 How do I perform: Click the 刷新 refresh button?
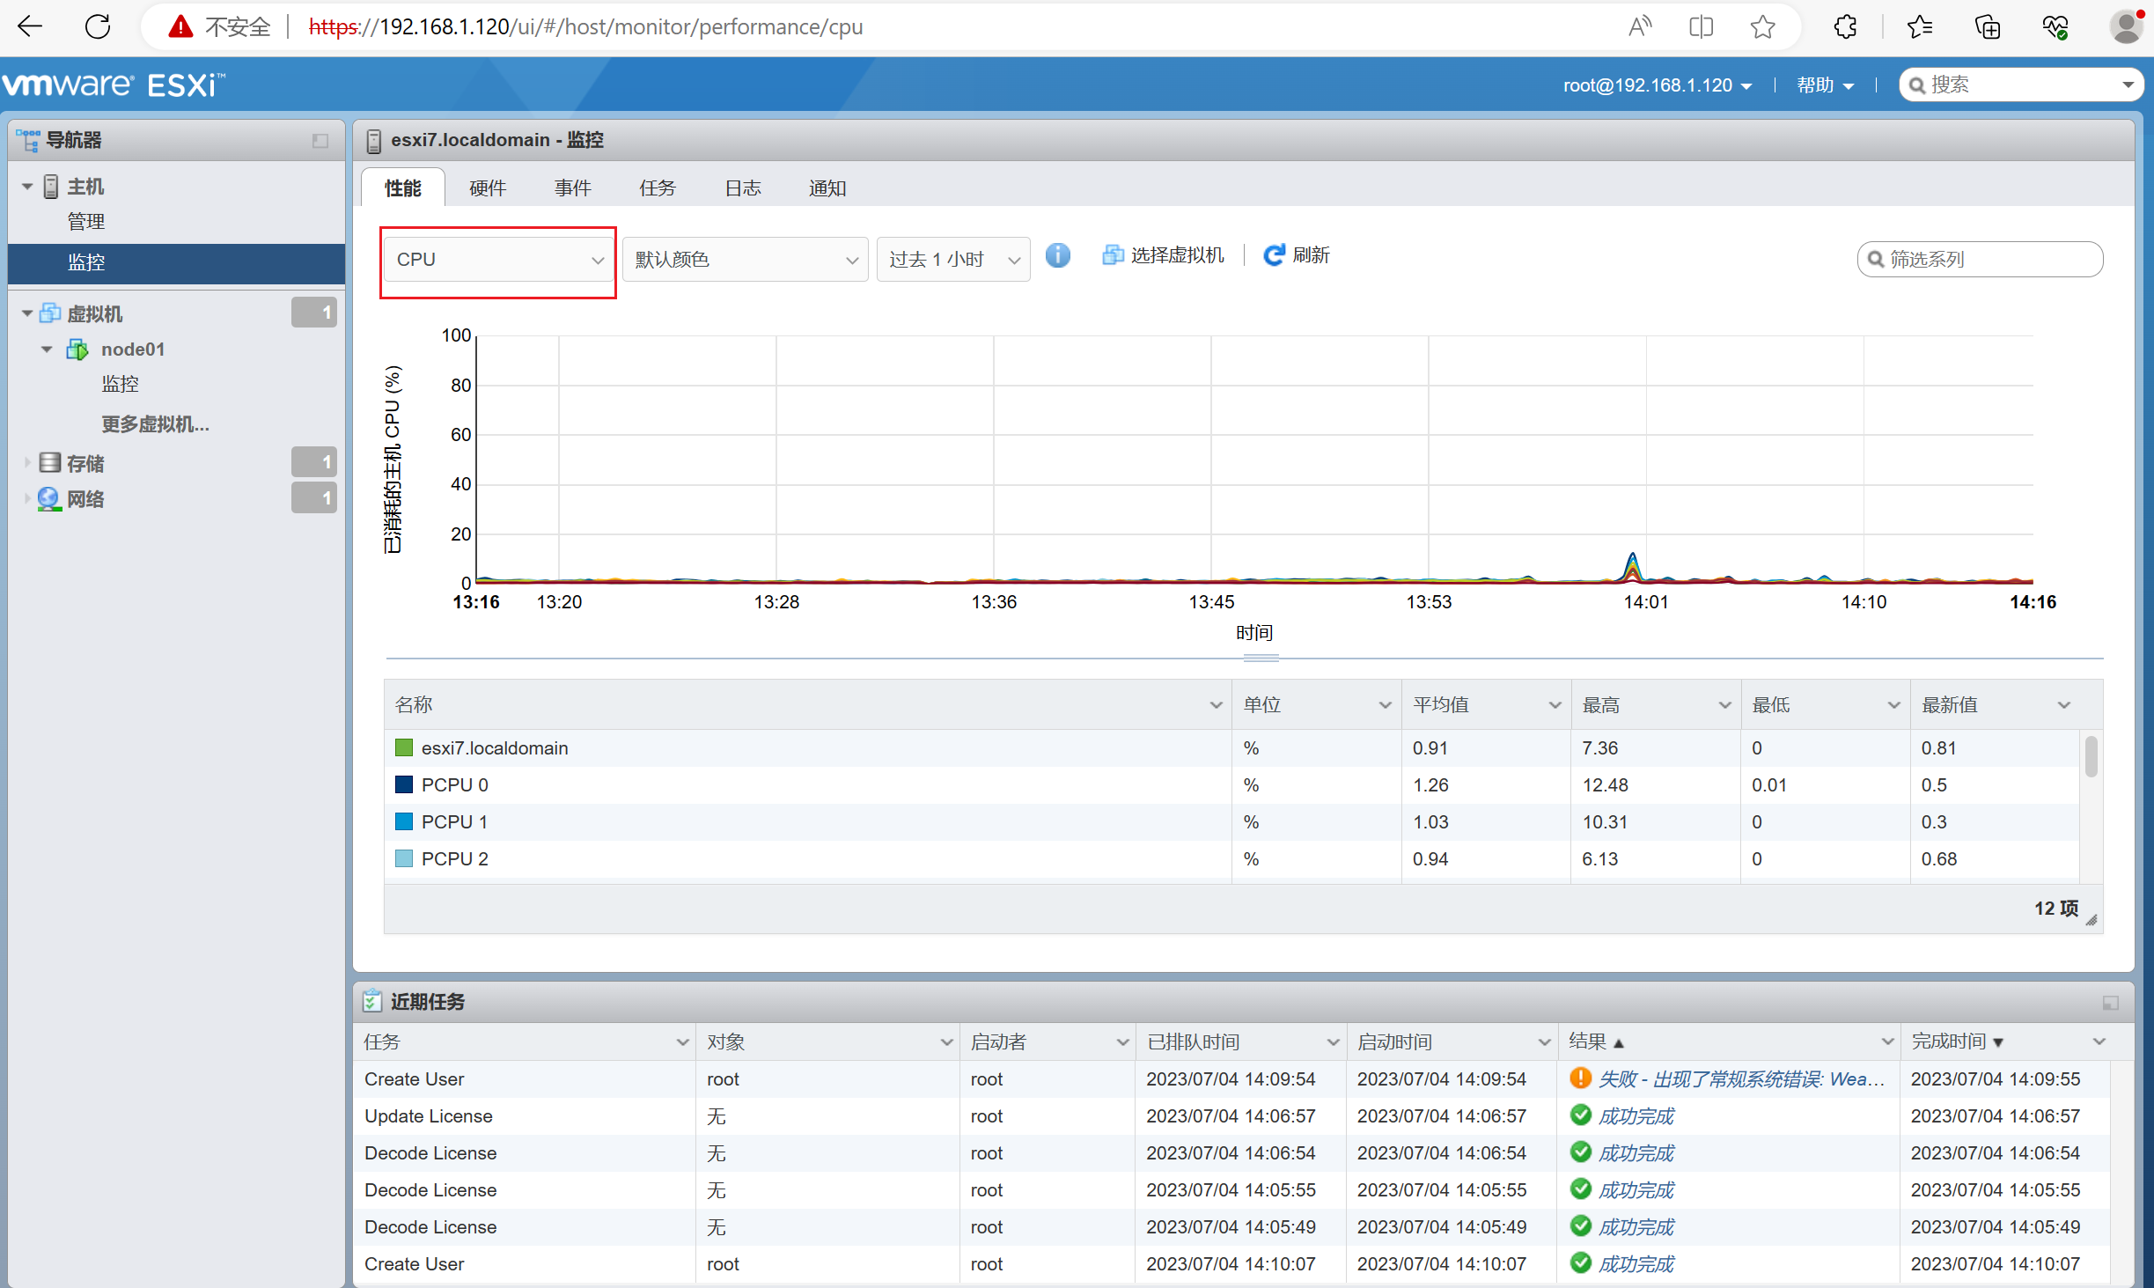pyautogui.click(x=1297, y=255)
